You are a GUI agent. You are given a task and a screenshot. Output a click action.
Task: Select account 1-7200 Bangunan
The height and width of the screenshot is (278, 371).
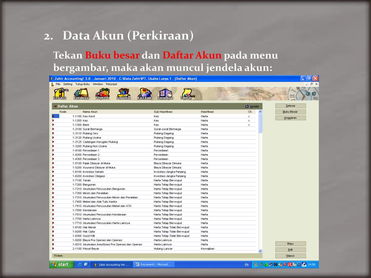[x=154, y=184]
